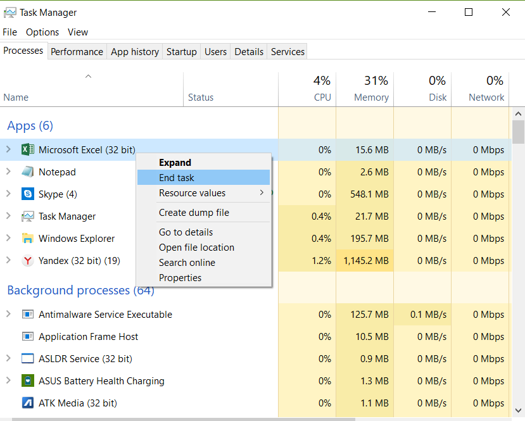The height and width of the screenshot is (421, 525).
Task: Expand the Skype (4) process group
Action: (x=8, y=194)
